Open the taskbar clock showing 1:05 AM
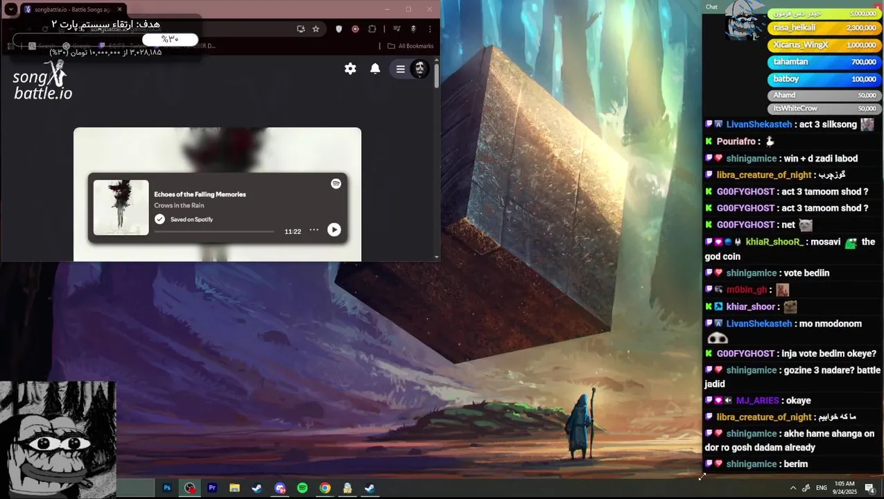The image size is (884, 499). click(x=845, y=487)
